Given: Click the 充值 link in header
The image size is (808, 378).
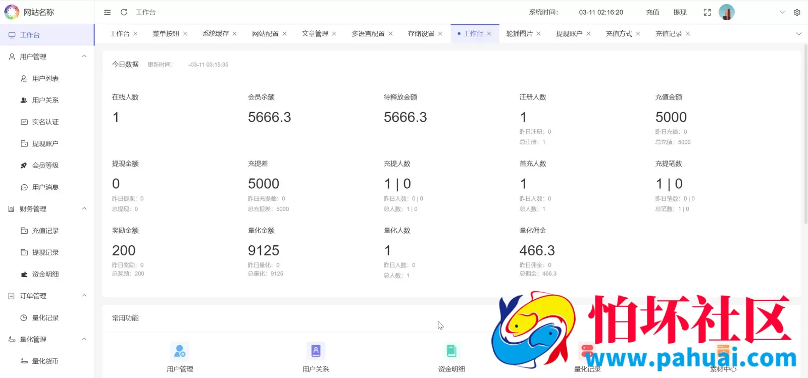Looking at the screenshot, I should pyautogui.click(x=652, y=12).
